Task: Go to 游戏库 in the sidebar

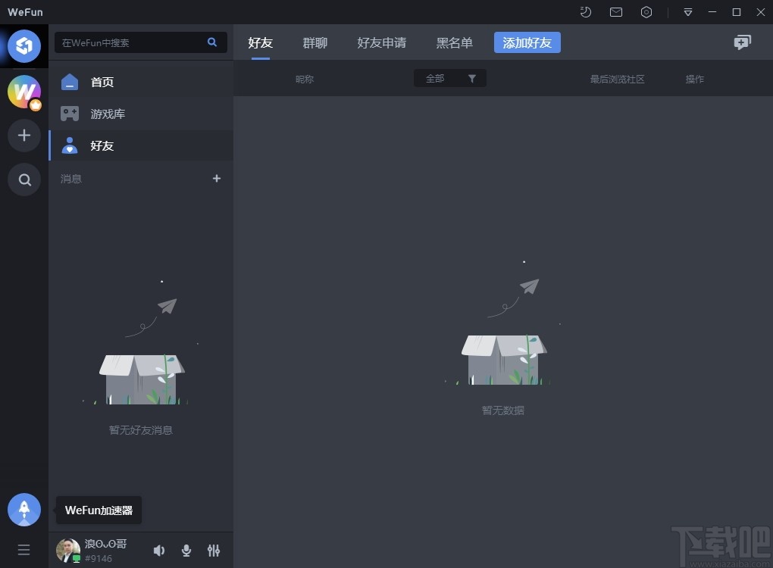Action: pos(107,114)
